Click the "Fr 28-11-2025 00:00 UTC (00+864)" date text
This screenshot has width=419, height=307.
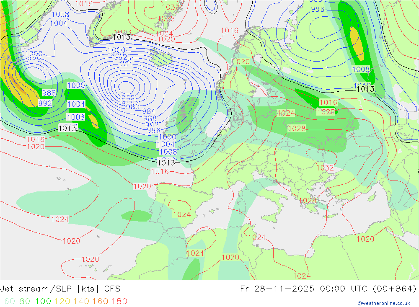coord(328,289)
